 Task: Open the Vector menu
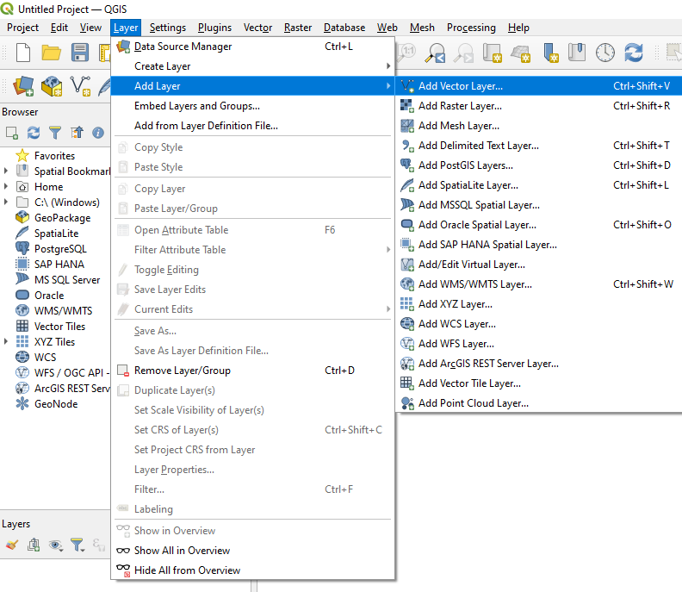click(257, 28)
